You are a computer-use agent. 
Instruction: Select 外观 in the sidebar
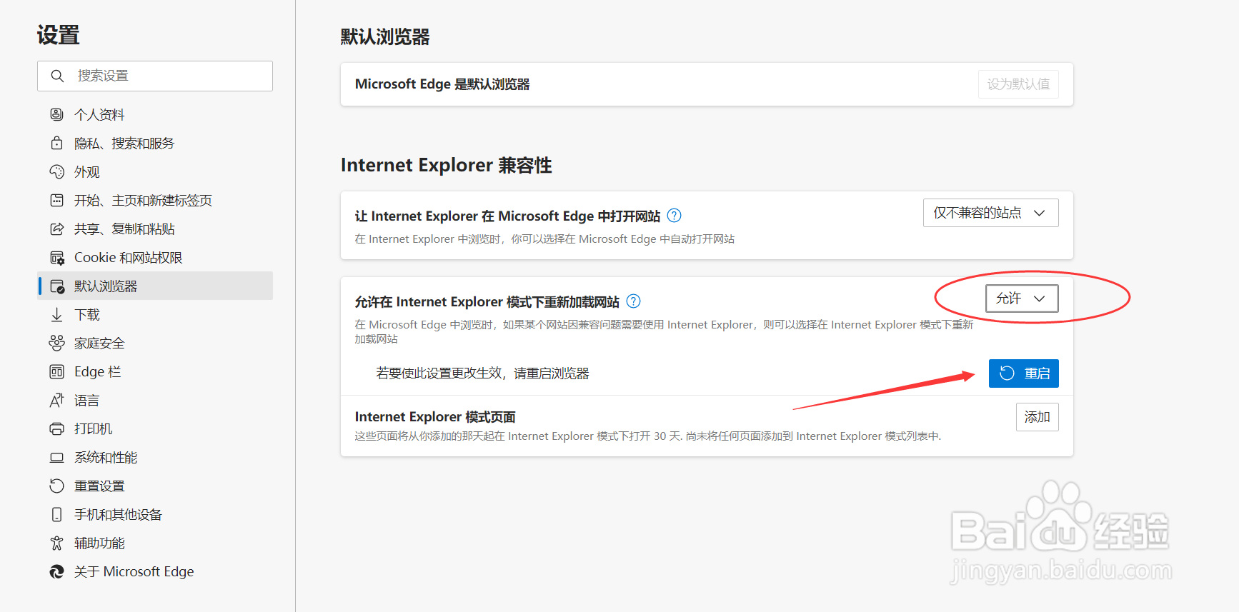[155, 171]
